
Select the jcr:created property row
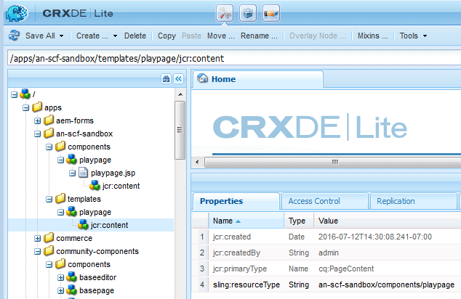point(326,237)
